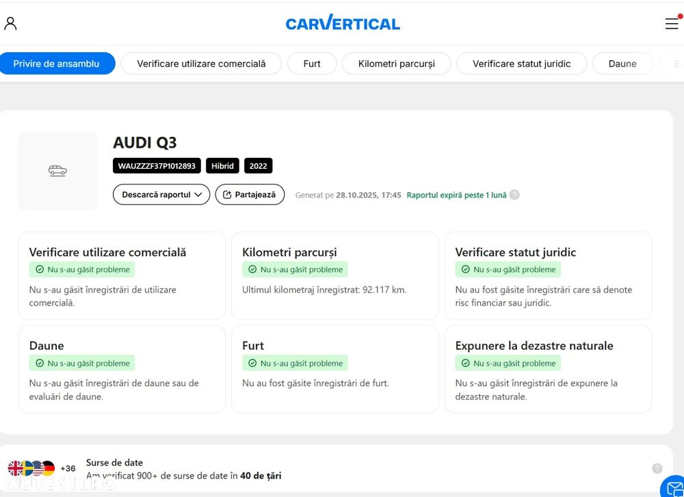This screenshot has width=684, height=497.
Task: Click the 2022 year badge
Action: pyautogui.click(x=259, y=165)
